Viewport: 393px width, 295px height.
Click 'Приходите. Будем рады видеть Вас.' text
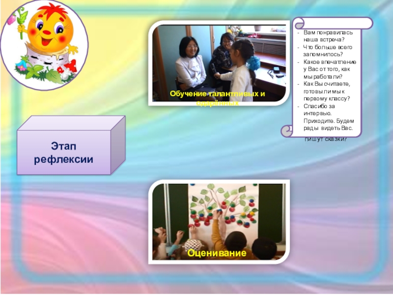(329, 124)
